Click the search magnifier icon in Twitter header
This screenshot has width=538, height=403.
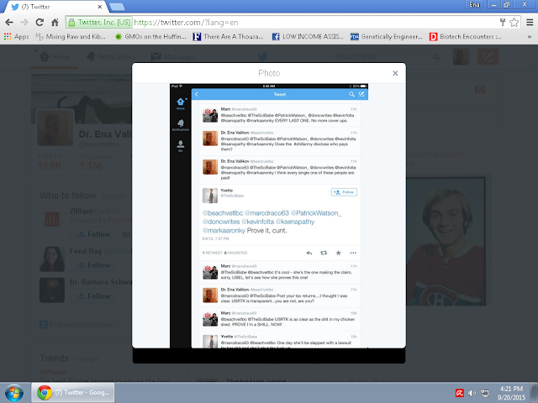point(436,56)
